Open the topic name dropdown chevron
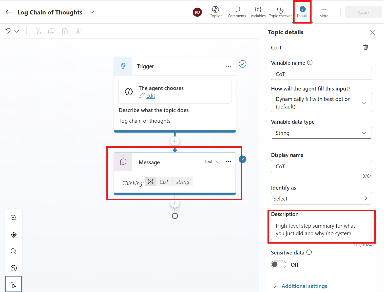 coord(92,12)
